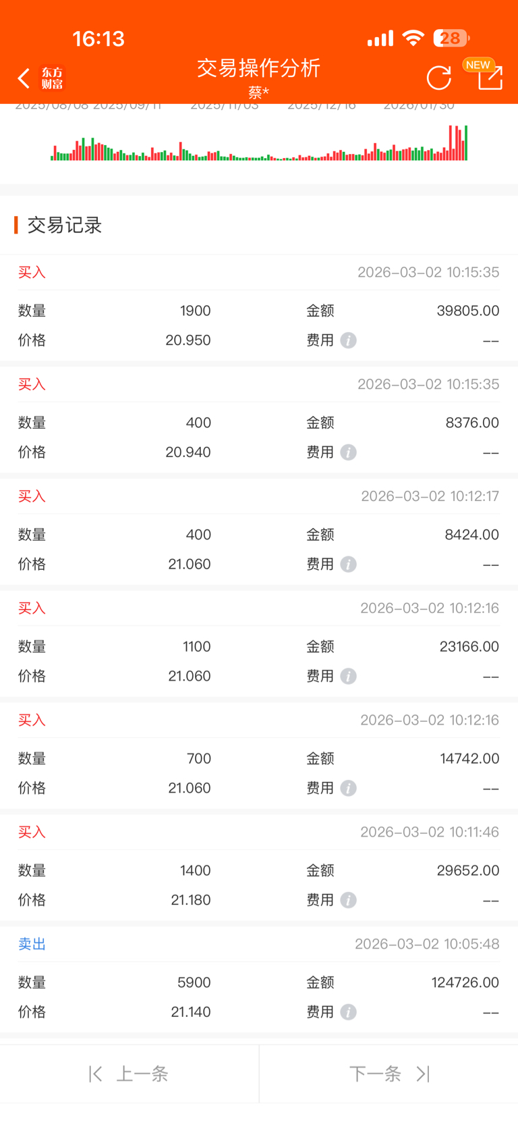
Task: Go to previous record with 上一条
Action: 129,1074
